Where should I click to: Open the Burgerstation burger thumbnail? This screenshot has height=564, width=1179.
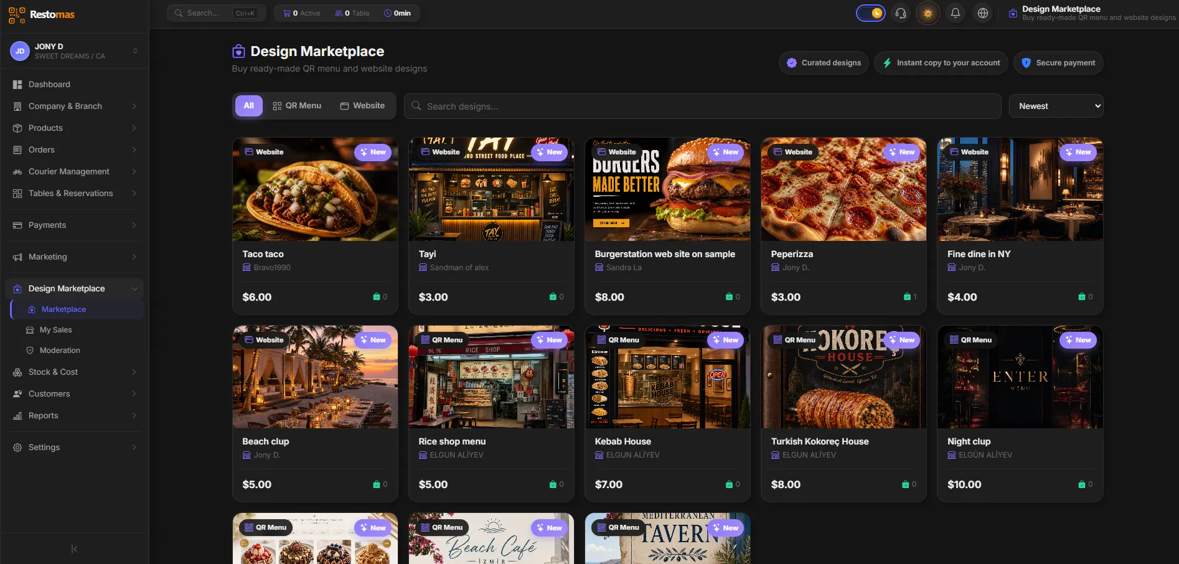click(667, 189)
